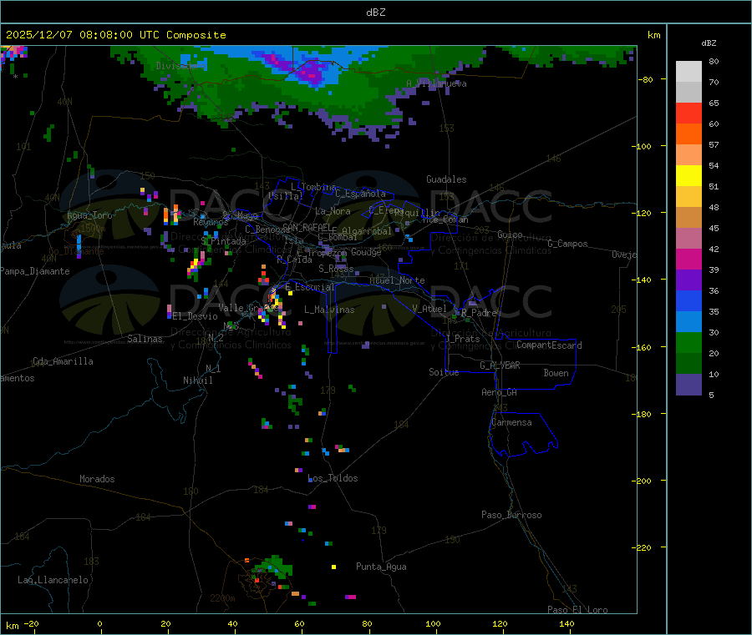This screenshot has width=752, height=635.
Task: Click the Soitue location label
Action: click(444, 372)
